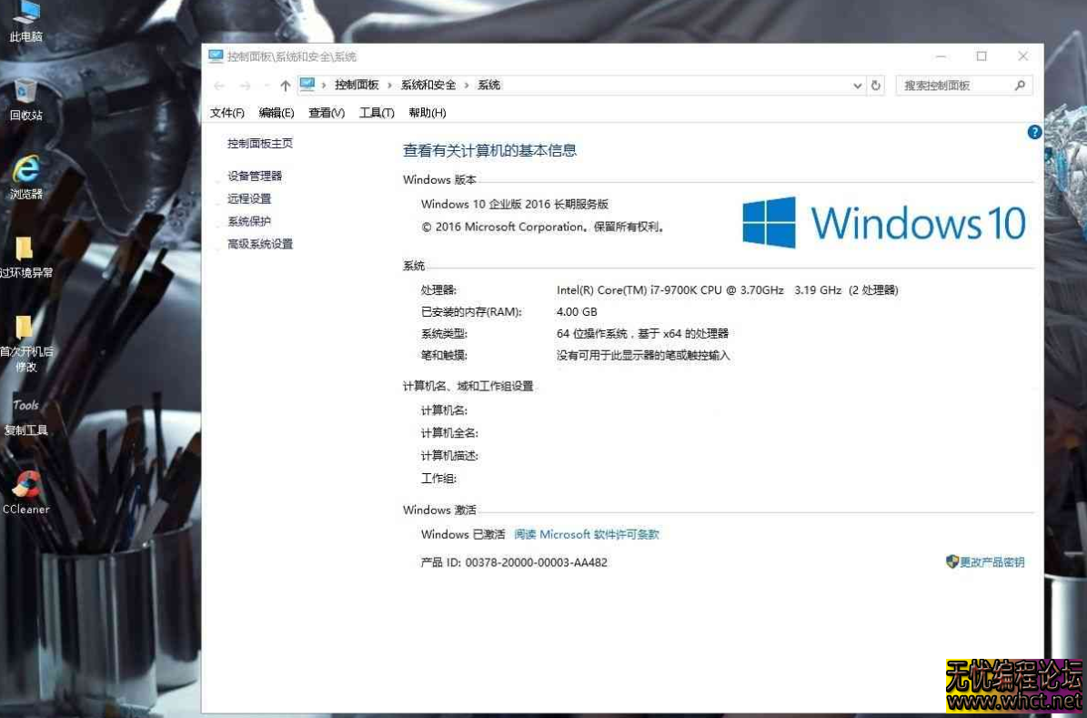Refresh the control panel address bar
1087x718 pixels.
point(876,86)
